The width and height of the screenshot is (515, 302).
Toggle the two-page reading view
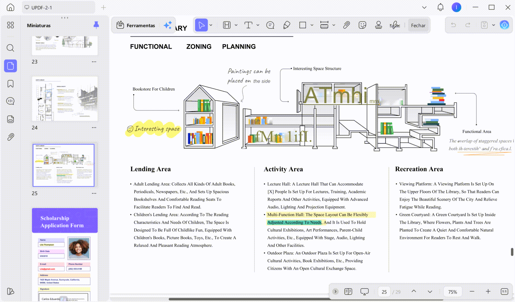tap(348, 292)
